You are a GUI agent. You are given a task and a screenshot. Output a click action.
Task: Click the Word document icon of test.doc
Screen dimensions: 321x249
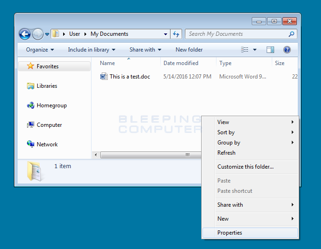pyautogui.click(x=104, y=76)
